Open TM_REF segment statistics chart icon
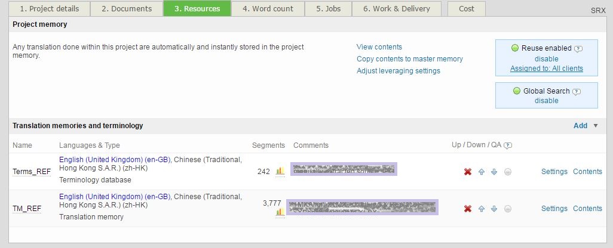The width and height of the screenshot is (613, 248). click(x=280, y=212)
